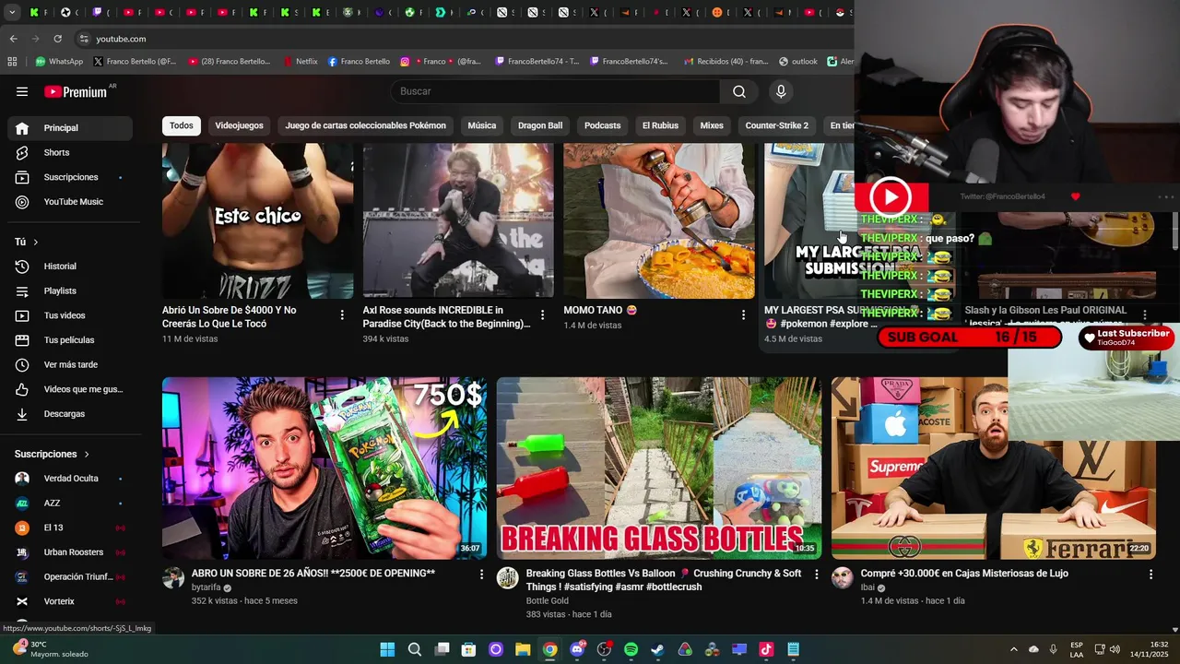Open the Axl Rose Paradise City thumbnail
The height and width of the screenshot is (664, 1180).
[458, 220]
